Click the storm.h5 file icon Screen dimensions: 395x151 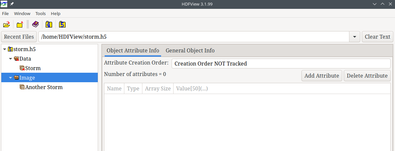(x=10, y=49)
